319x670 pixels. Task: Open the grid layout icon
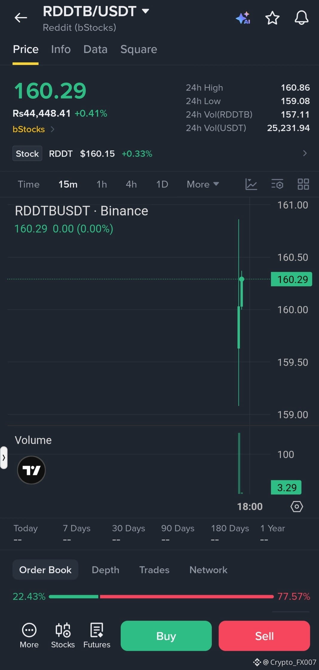coord(303,184)
